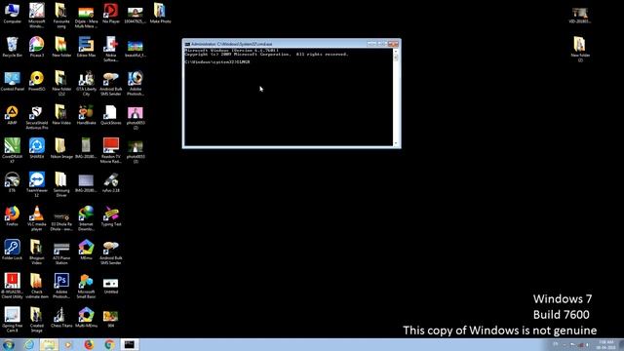This screenshot has width=624, height=351.
Task: Open the Check vidmate item folder
Action: pyautogui.click(x=37, y=286)
